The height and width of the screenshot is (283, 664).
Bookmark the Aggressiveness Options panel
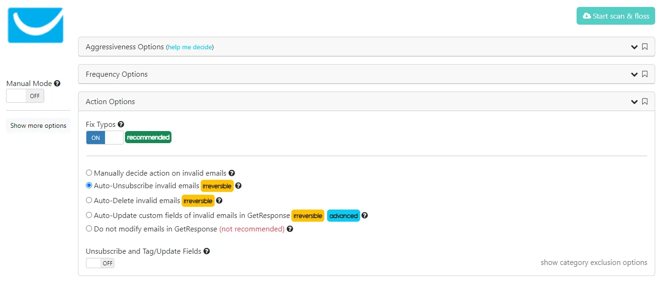click(644, 47)
